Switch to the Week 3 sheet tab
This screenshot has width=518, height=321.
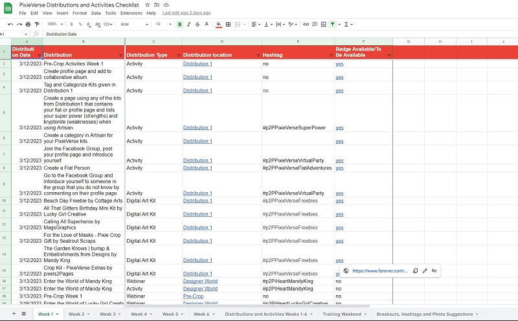point(110,314)
